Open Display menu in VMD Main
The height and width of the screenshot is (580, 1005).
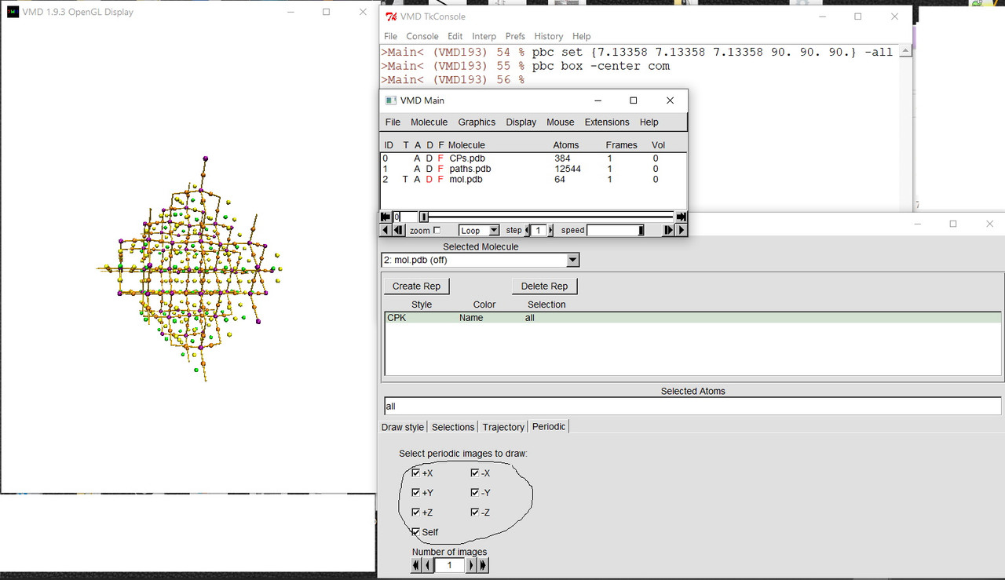pyautogui.click(x=521, y=122)
